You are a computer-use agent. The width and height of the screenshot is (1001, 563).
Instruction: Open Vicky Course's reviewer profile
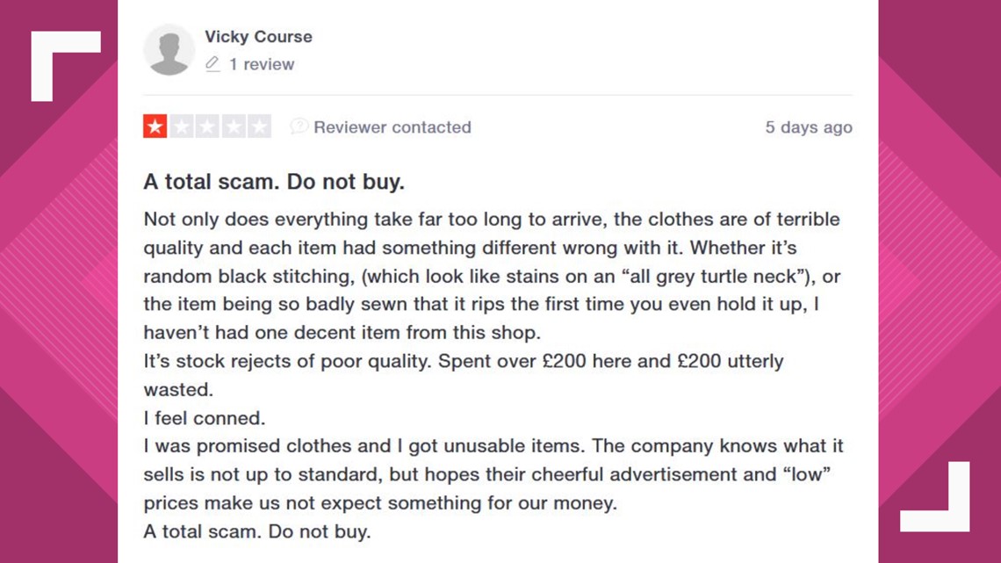(258, 36)
